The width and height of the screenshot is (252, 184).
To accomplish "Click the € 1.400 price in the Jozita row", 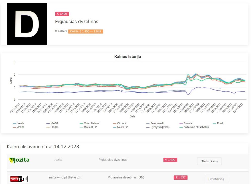I will coord(170,160).
